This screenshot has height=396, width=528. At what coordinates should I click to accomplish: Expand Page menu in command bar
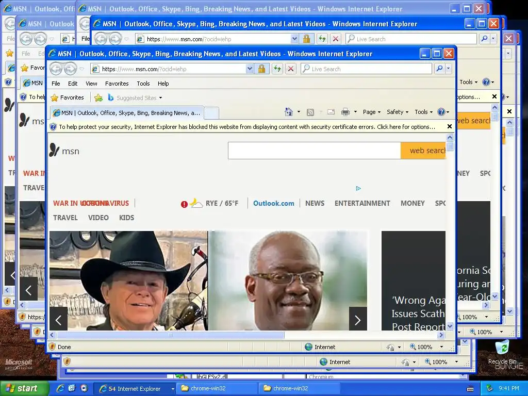tap(371, 112)
